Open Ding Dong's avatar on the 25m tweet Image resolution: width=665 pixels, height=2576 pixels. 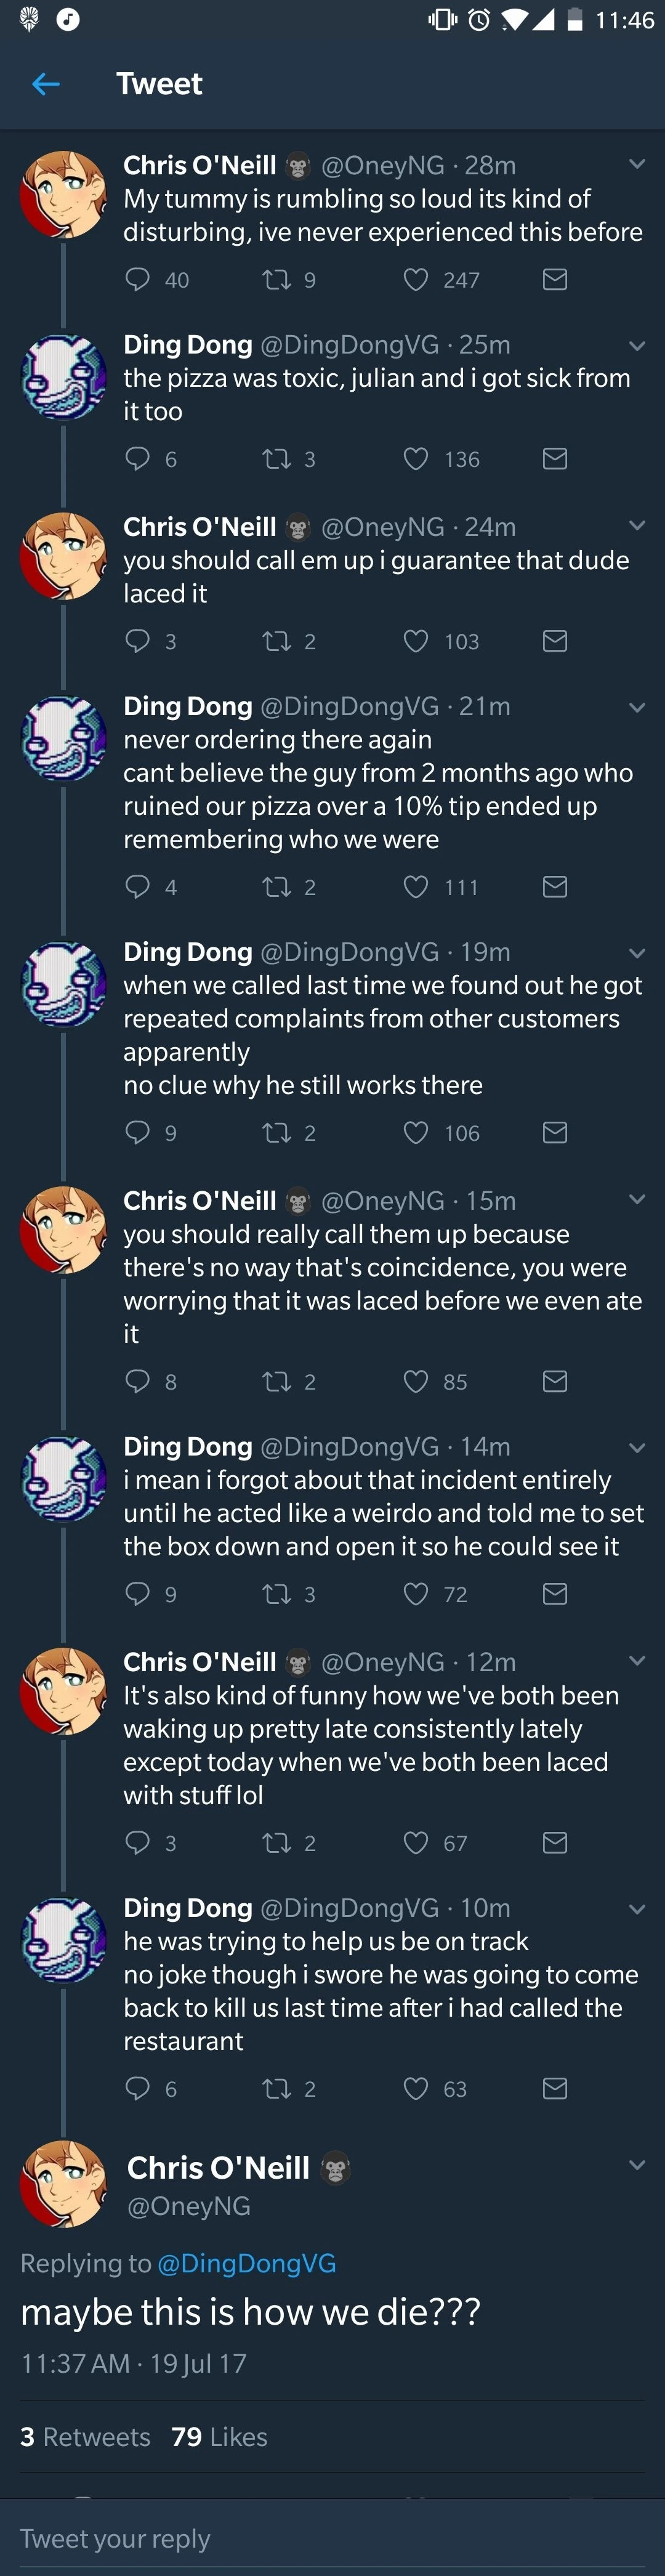[64, 378]
